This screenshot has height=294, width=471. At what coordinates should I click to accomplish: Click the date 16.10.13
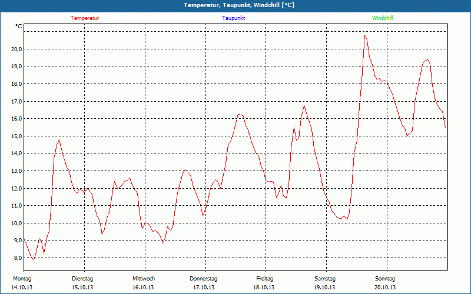[143, 288]
